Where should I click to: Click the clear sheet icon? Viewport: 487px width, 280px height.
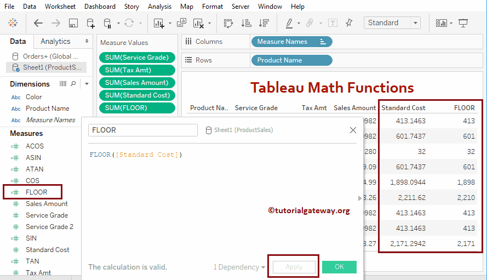[198, 24]
